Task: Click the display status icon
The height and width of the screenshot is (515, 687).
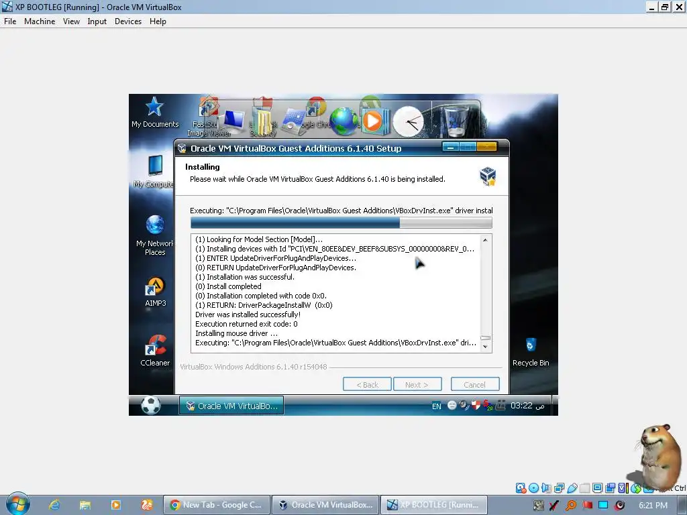Action: point(597,488)
